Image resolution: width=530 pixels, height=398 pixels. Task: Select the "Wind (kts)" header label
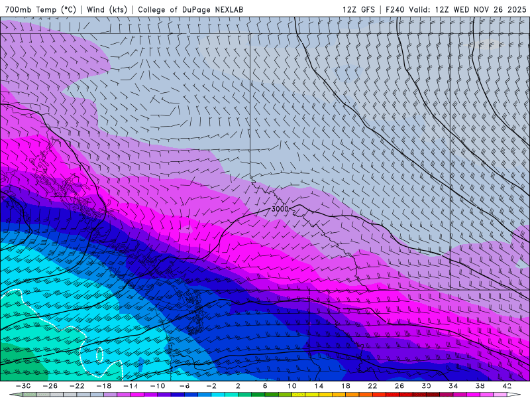107,9
